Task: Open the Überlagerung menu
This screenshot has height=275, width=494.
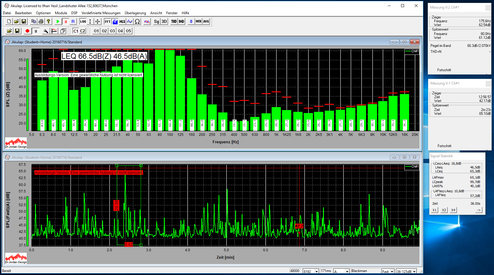Action: (x=135, y=13)
